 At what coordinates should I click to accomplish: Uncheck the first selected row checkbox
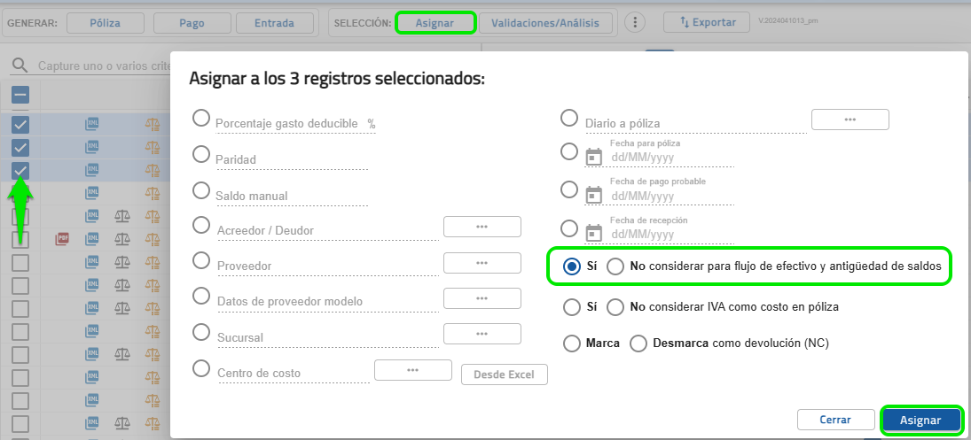(x=20, y=124)
